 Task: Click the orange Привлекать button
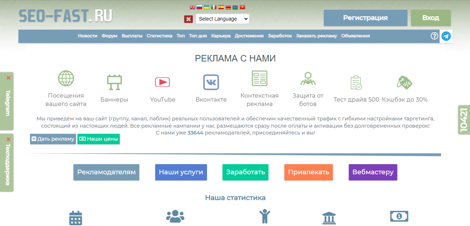click(x=309, y=172)
